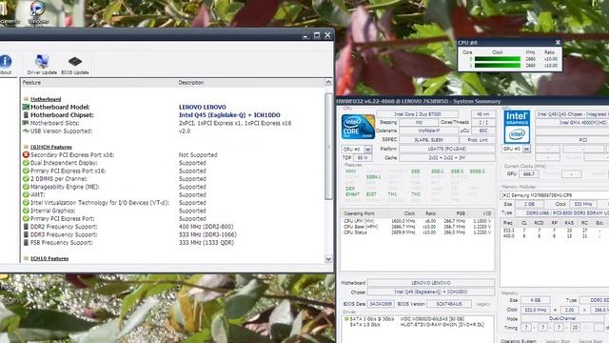Open the Driver Update toolbar icon
The width and height of the screenshot is (609, 343).
click(42, 64)
